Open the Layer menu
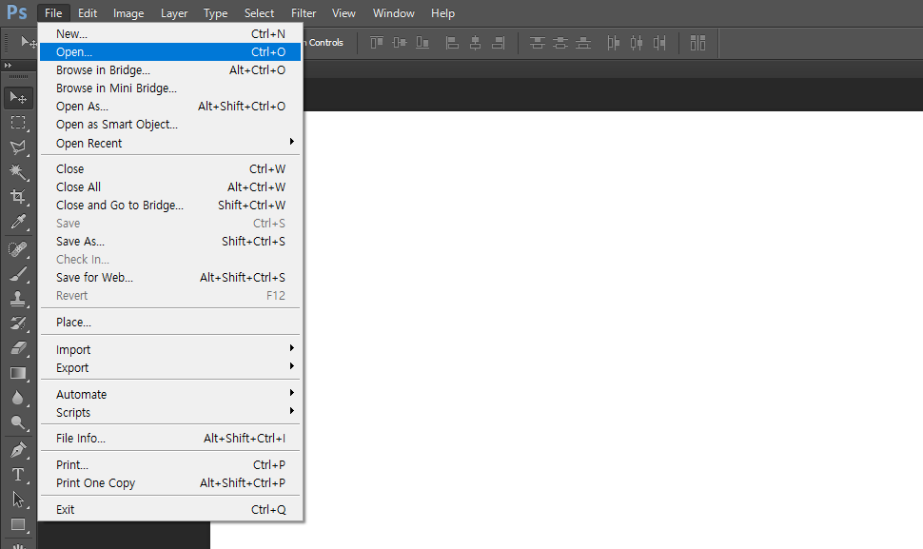Viewport: 923px width, 549px height. (174, 13)
